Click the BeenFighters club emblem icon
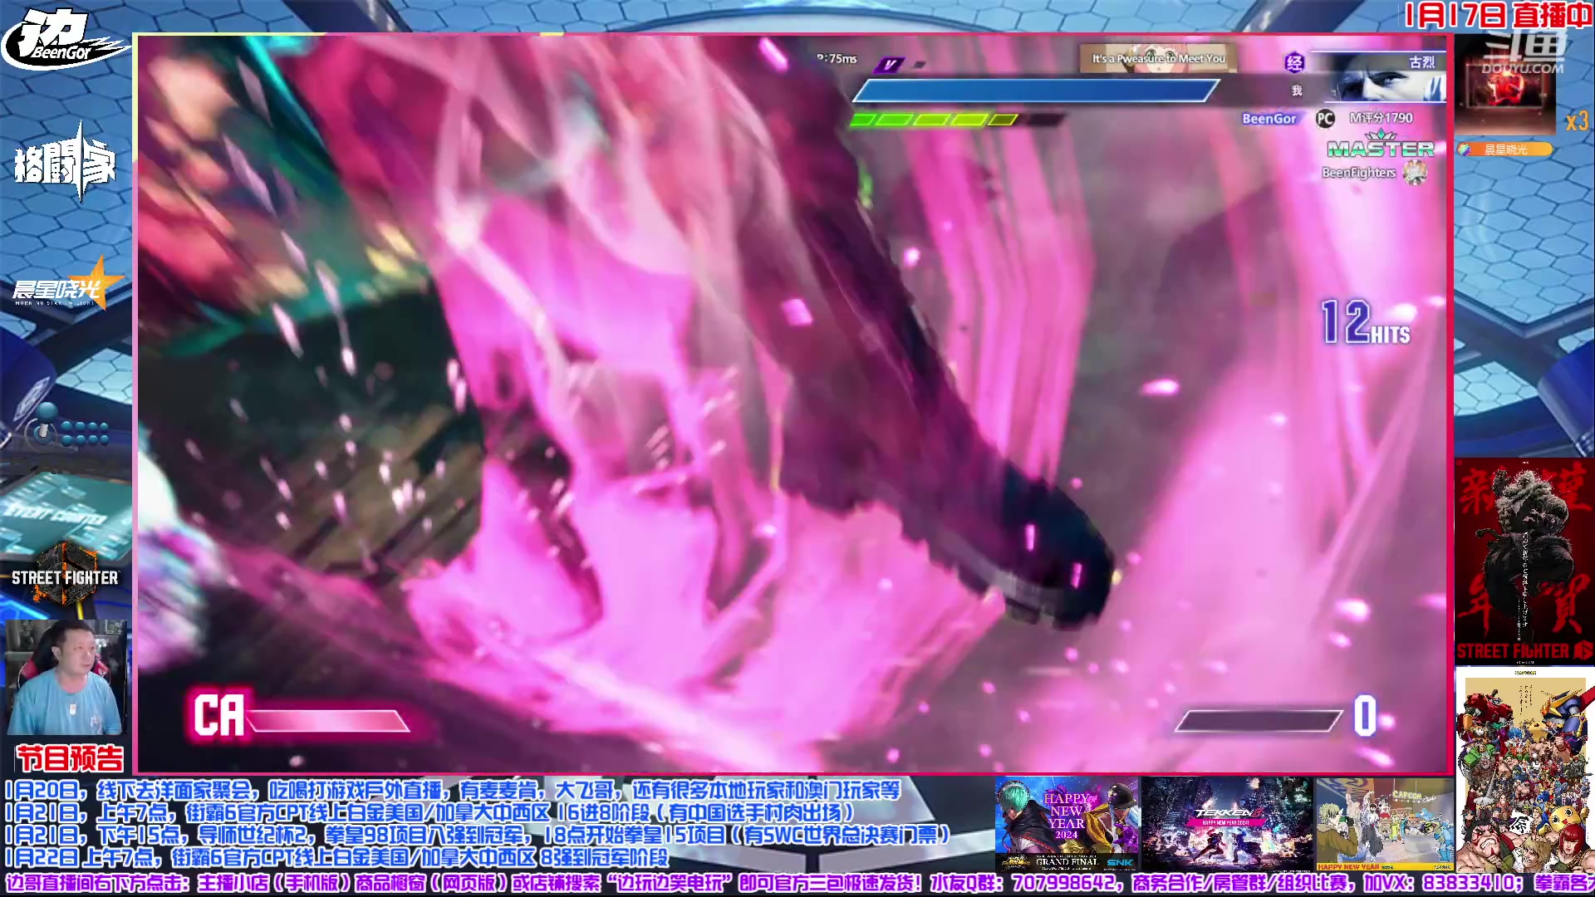The image size is (1595, 897). [x=1416, y=173]
